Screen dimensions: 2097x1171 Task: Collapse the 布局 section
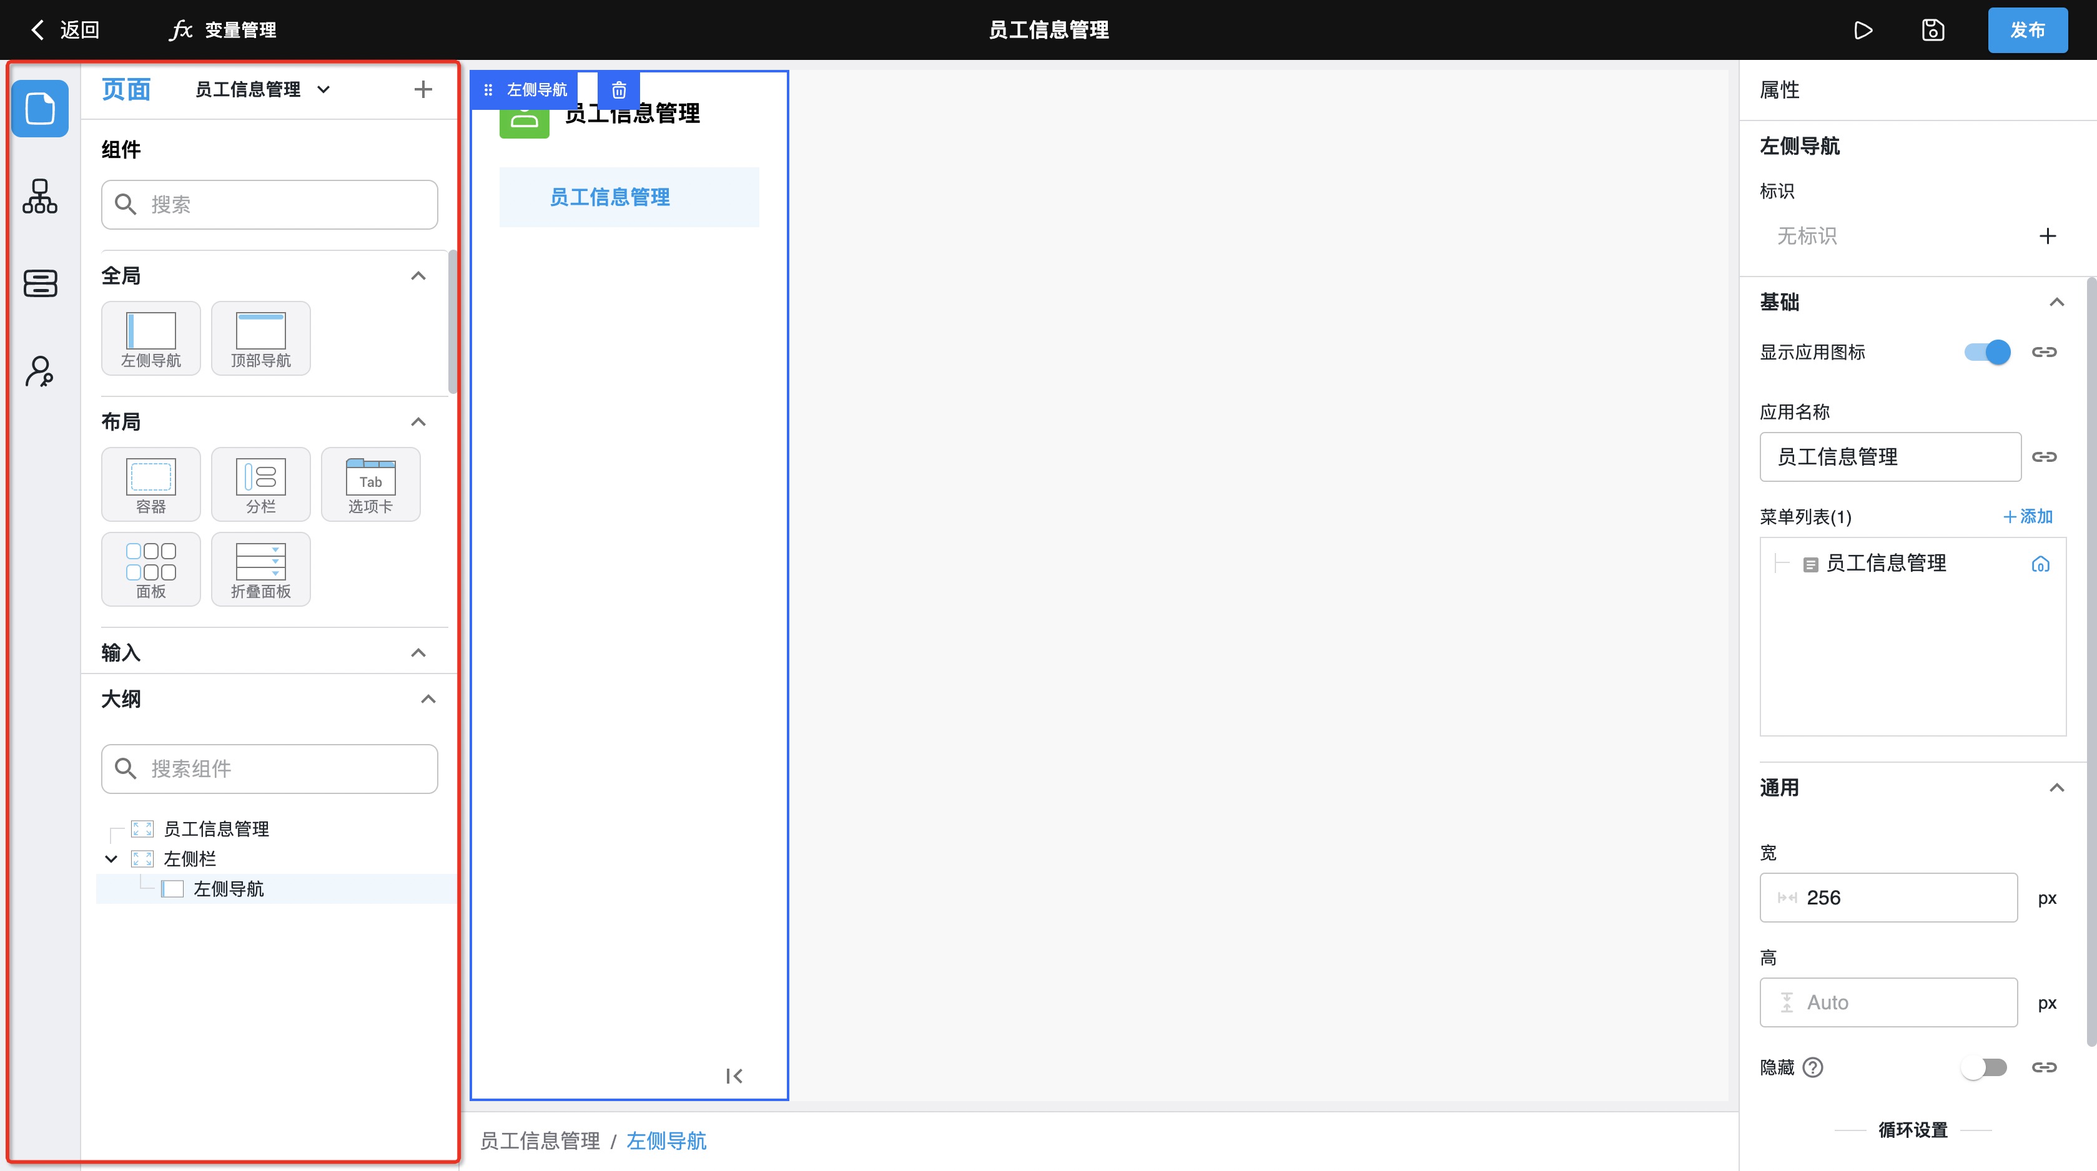tap(418, 421)
